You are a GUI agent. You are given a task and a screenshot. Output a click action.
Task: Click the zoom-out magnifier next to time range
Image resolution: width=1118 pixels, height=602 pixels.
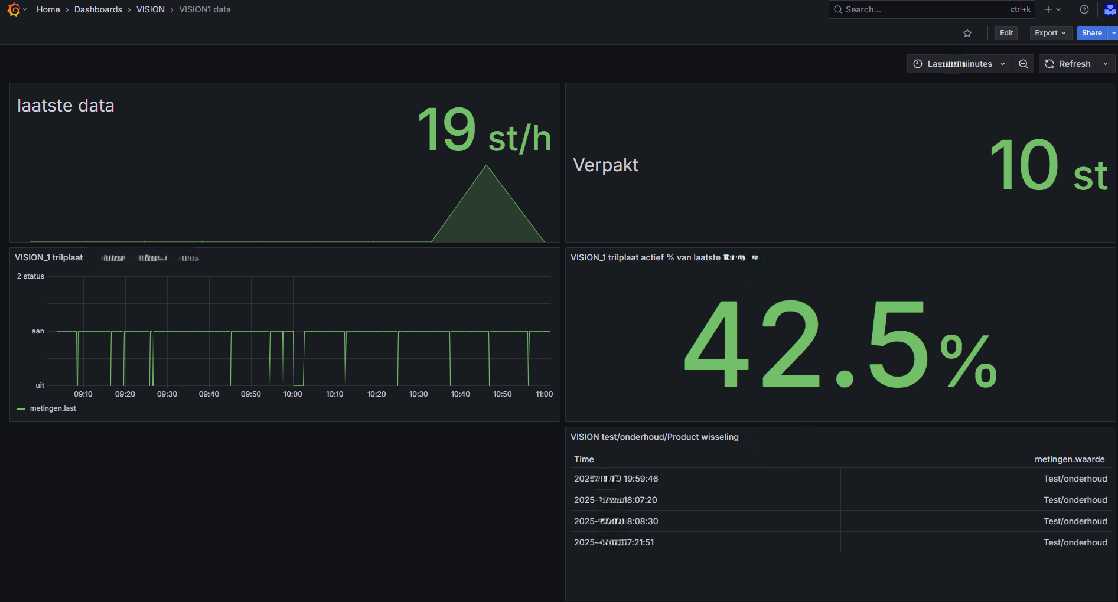(1024, 64)
